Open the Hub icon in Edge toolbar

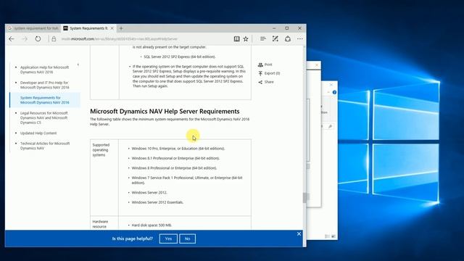[262, 38]
